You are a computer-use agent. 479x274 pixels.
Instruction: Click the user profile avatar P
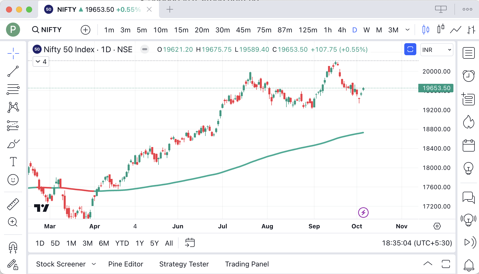(x=13, y=30)
